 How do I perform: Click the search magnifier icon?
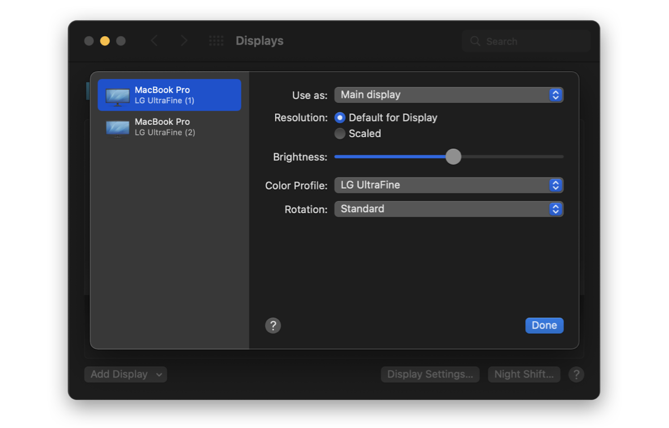475,41
